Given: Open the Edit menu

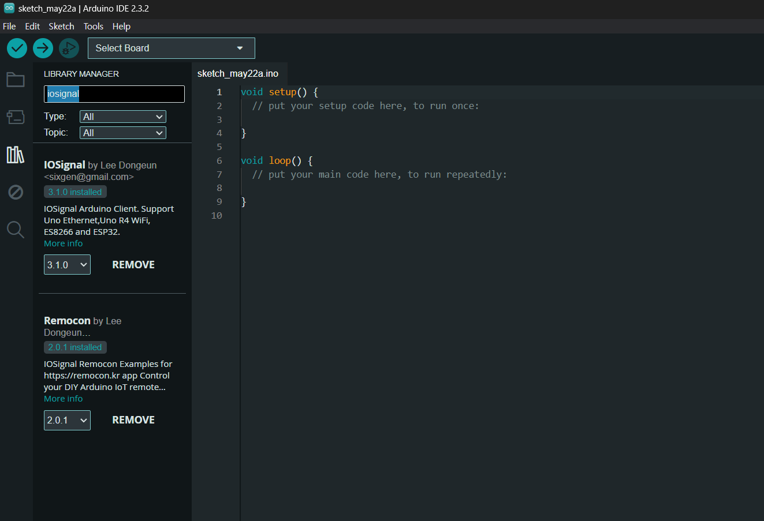Looking at the screenshot, I should tap(32, 27).
